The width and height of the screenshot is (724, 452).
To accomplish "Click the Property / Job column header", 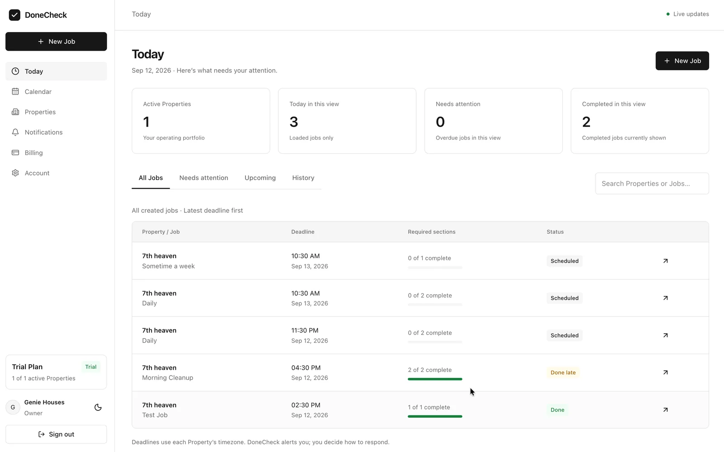I will [x=161, y=232].
